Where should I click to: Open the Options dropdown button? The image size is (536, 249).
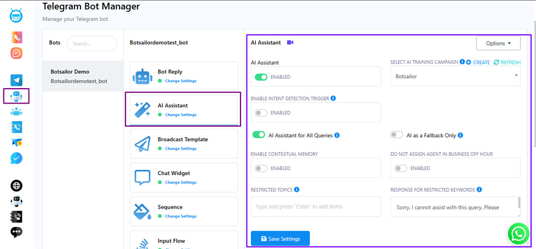(x=499, y=44)
